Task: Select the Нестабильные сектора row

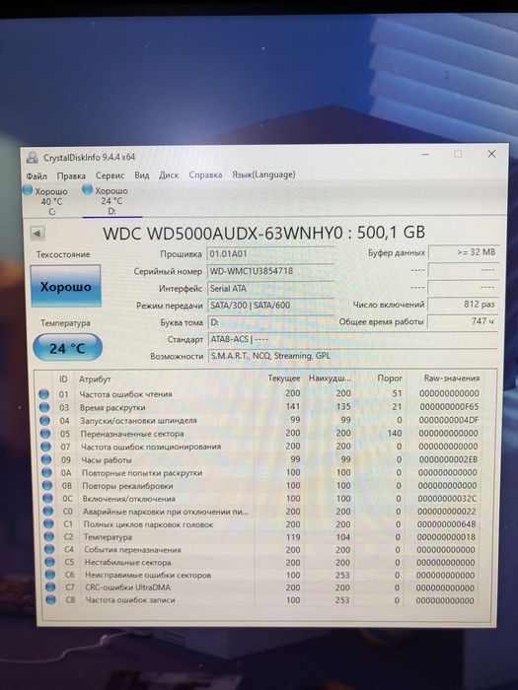Action: pos(259,562)
